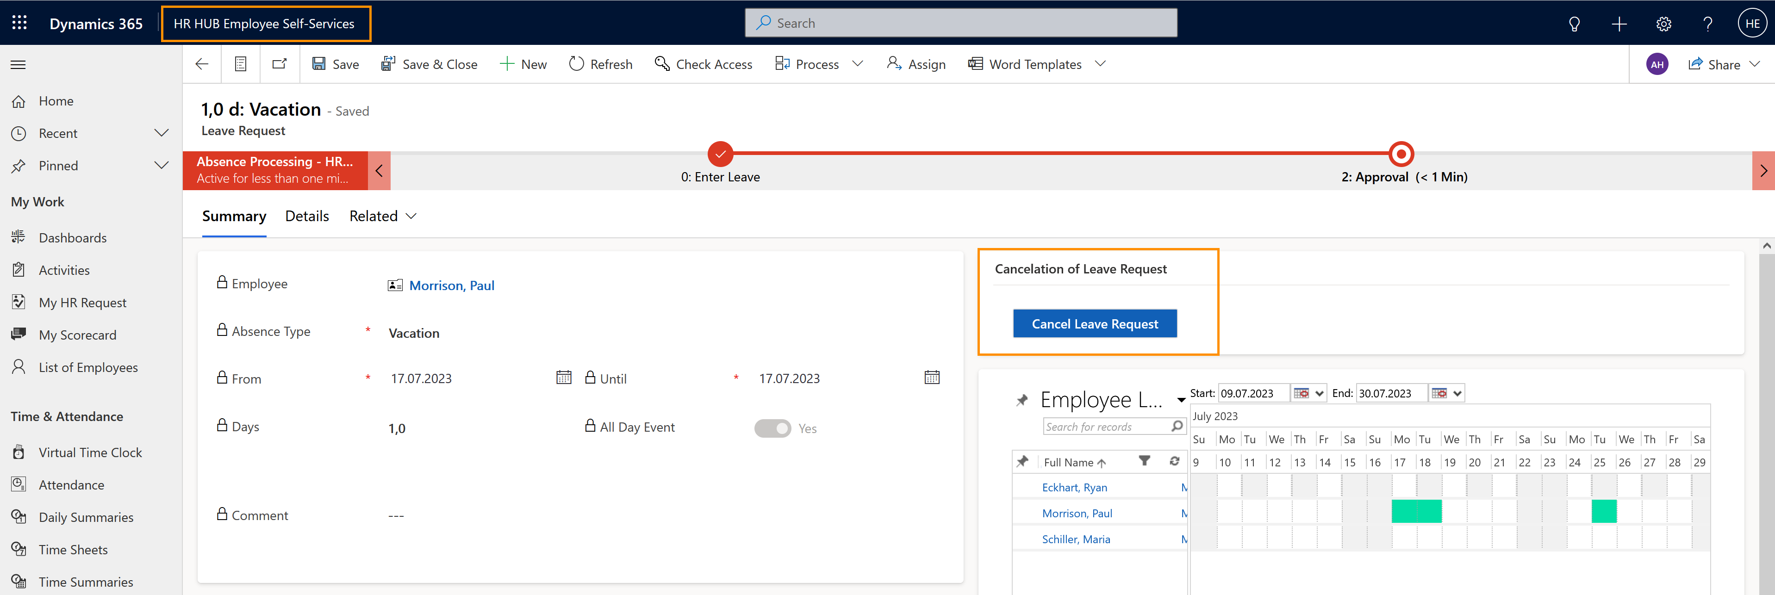The height and width of the screenshot is (595, 1775).
Task: Open Eckhart, Ryan in the employee list
Action: click(1074, 488)
